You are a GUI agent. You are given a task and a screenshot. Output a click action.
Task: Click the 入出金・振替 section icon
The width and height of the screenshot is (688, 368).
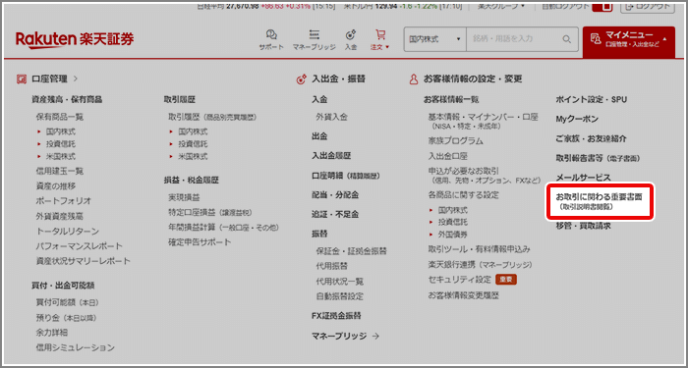click(302, 79)
